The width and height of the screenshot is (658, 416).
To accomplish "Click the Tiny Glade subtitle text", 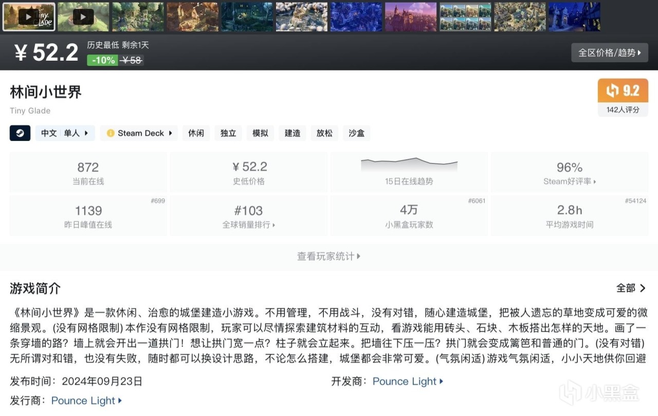I will tap(30, 111).
